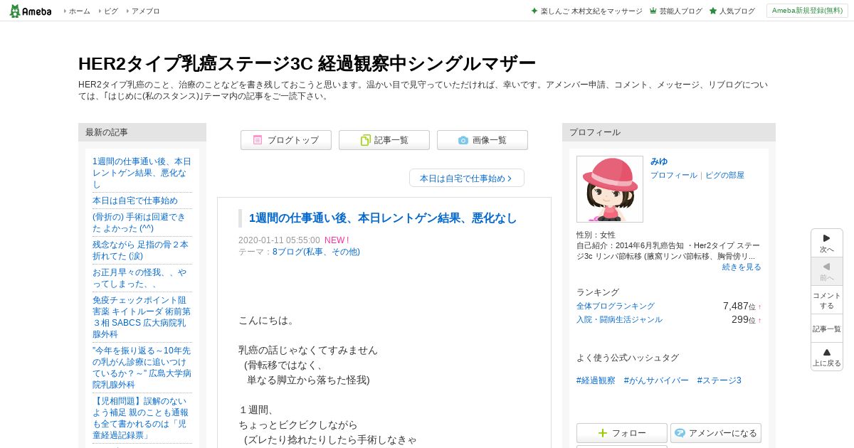Open the ホーム navigation link
The width and height of the screenshot is (854, 448).
[79, 11]
